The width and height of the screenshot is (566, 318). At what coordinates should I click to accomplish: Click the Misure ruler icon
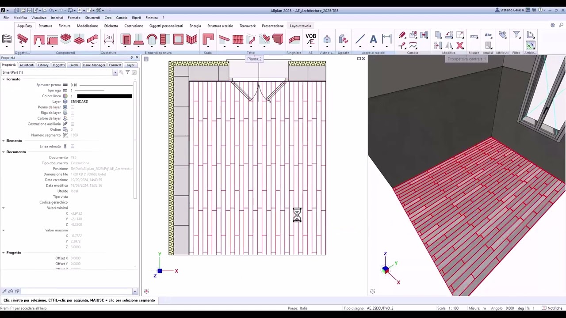(474, 36)
